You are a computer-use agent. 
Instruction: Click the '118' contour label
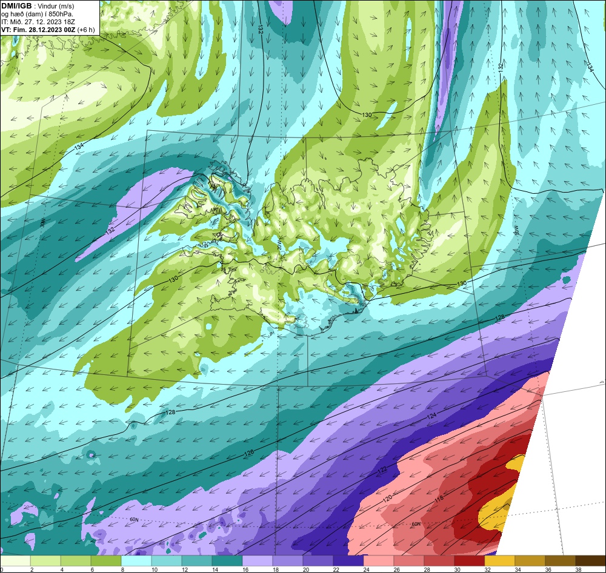click(x=439, y=499)
